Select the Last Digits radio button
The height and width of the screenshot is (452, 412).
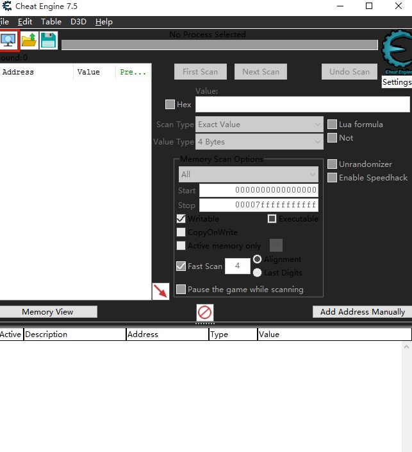(x=257, y=273)
